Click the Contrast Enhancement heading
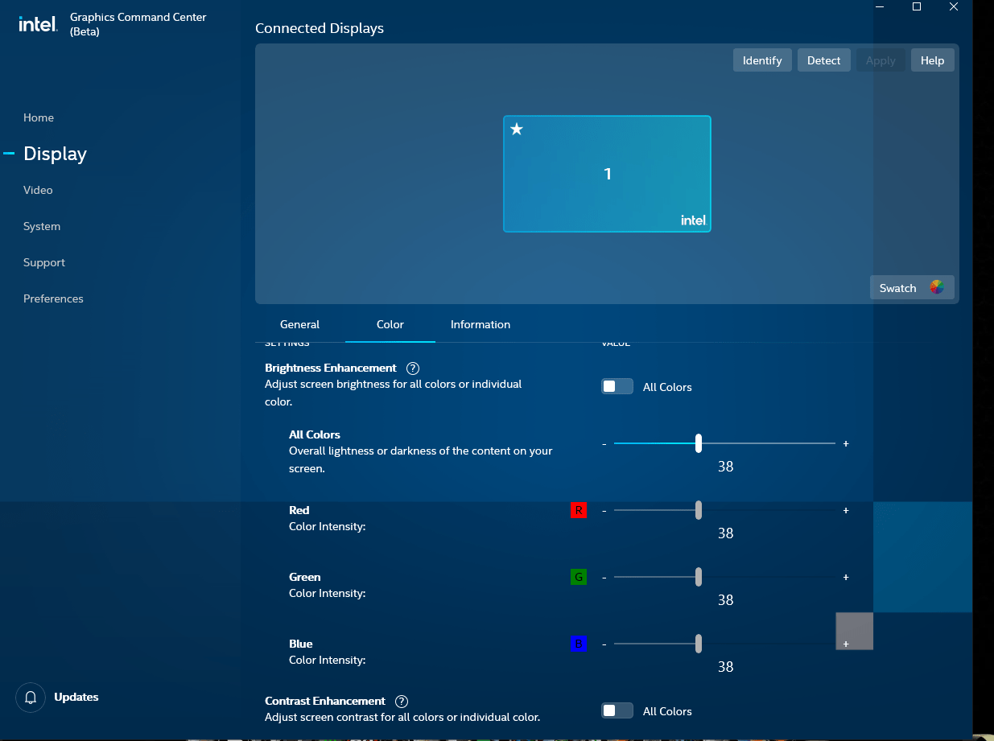Viewport: 994px width, 741px height. [325, 701]
